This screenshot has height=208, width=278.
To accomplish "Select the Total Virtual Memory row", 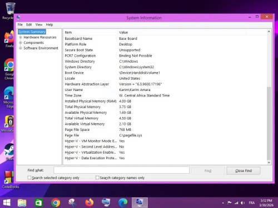I will click(x=165, y=118).
